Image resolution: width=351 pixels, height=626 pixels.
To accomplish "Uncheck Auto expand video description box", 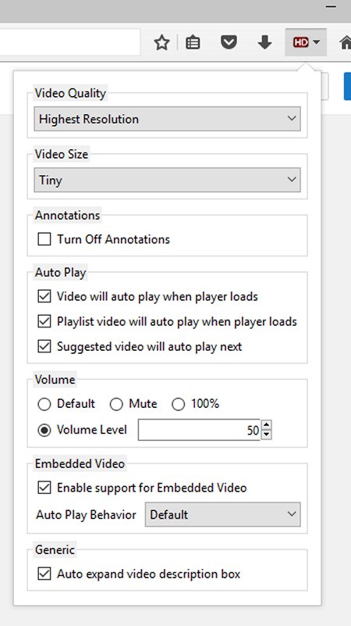I will 44,574.
